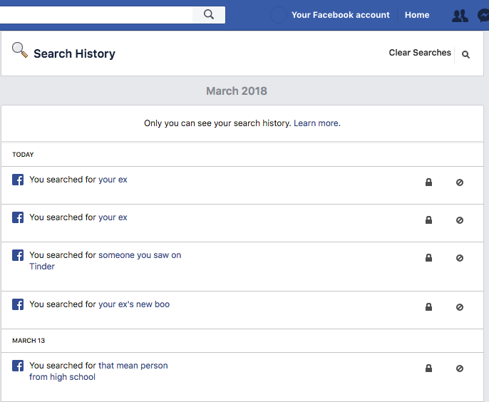The height and width of the screenshot is (402, 489).
Task: Go to Home in the top bar
Action: [x=417, y=15]
